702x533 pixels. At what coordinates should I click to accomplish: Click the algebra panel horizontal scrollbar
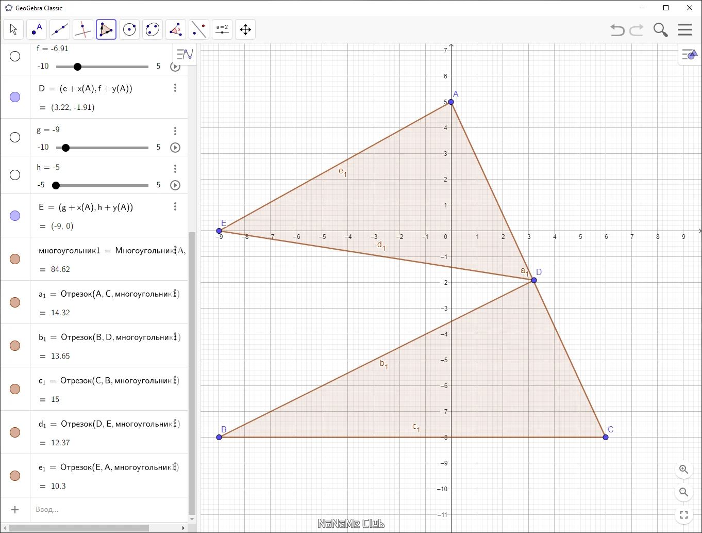(x=79, y=528)
